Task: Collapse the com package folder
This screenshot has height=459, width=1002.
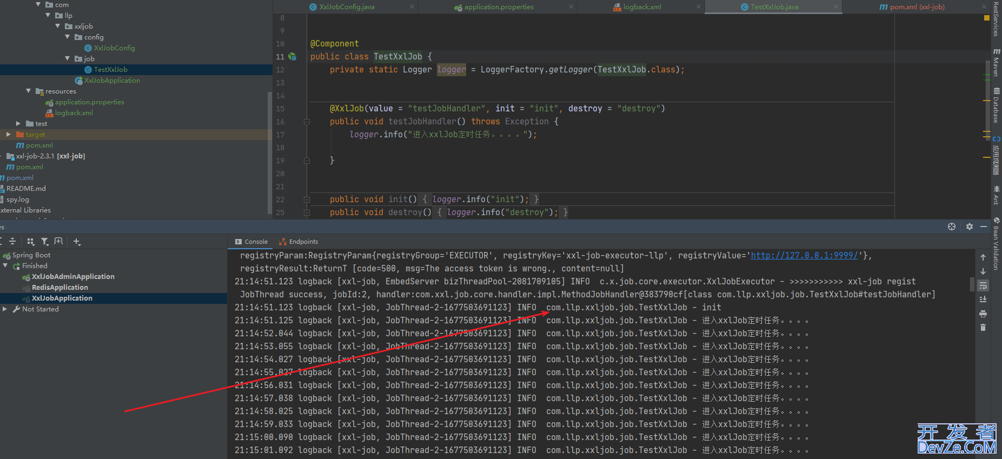Action: point(38,4)
